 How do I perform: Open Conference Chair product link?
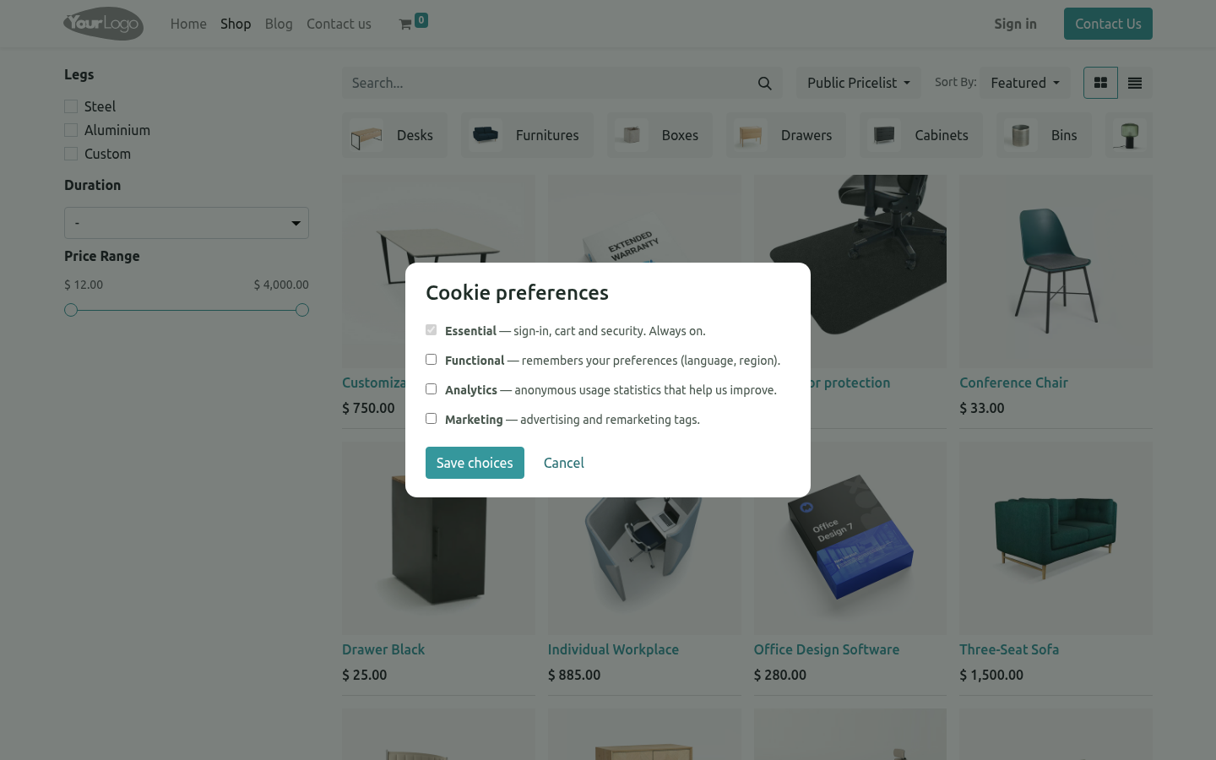tap(1013, 383)
